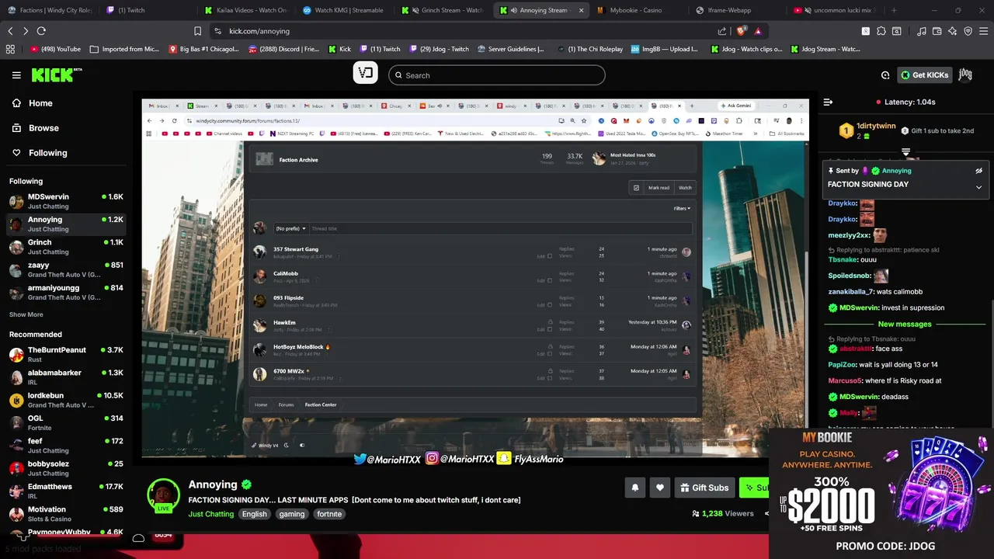Image resolution: width=994 pixels, height=559 pixels.
Task: Switch to the Kailaa Videos tab
Action: tap(245, 10)
